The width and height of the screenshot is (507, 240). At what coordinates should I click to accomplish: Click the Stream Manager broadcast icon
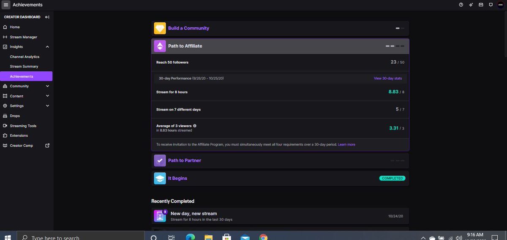pyautogui.click(x=5, y=37)
